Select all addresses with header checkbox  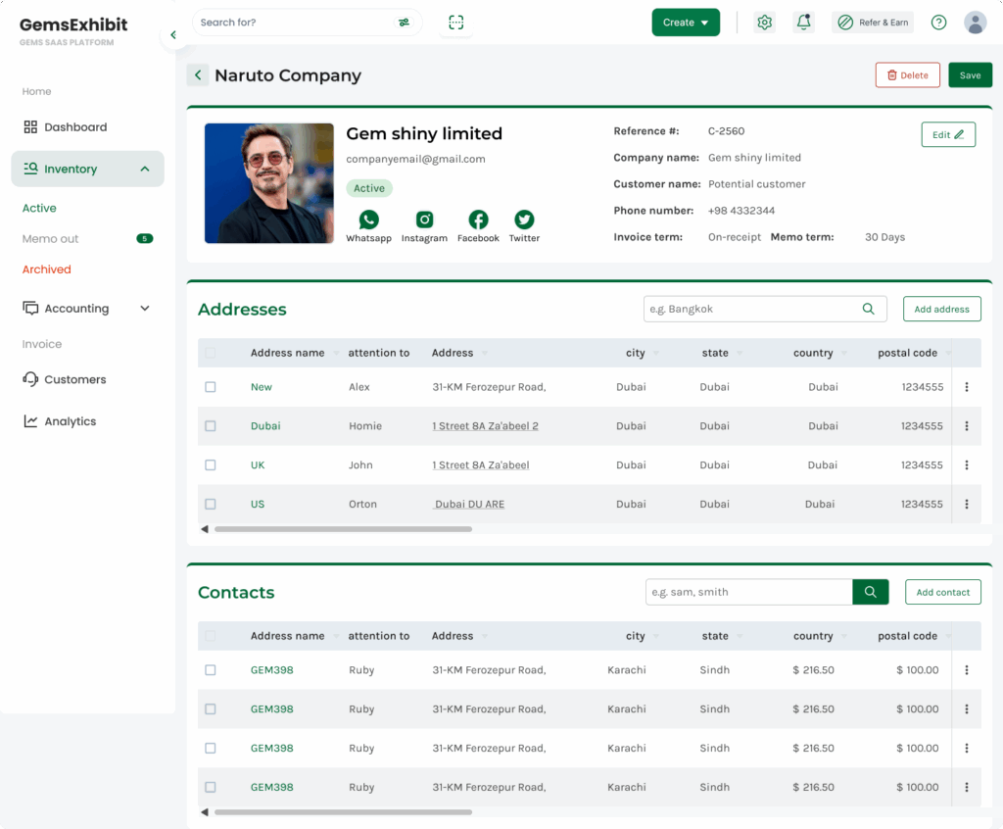pos(211,353)
